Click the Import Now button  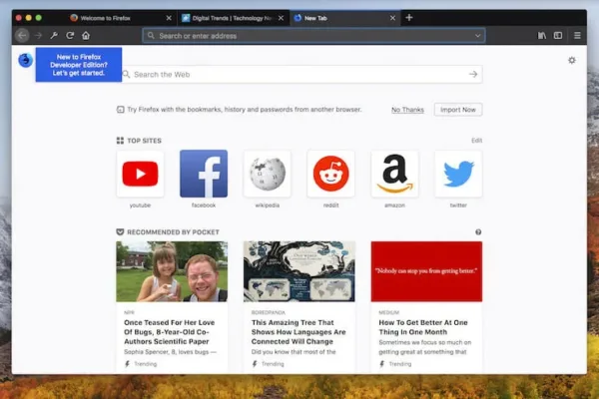tap(458, 110)
